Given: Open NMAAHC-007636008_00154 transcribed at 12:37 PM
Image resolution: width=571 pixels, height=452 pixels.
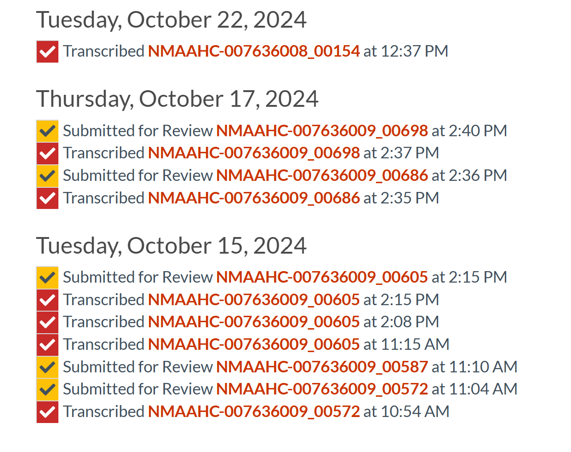Looking at the screenshot, I should pyautogui.click(x=254, y=51).
